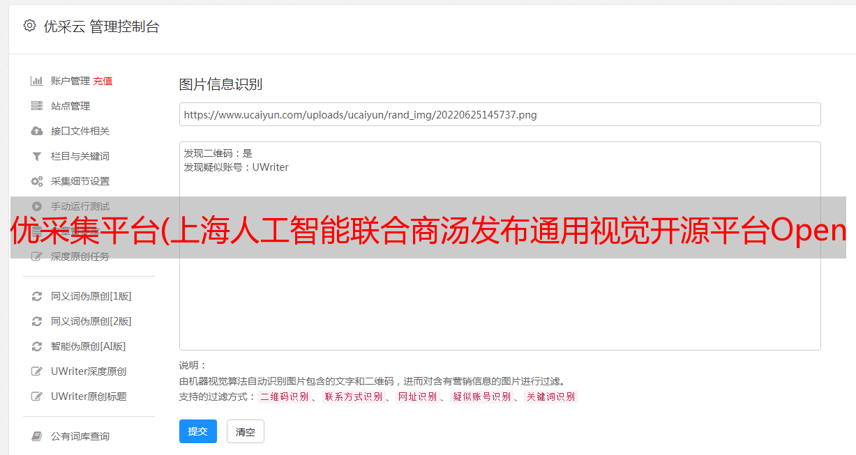This screenshot has height=455, width=856.
Task: Click the edit icon next to UWriter原创标题
Action: 37,396
